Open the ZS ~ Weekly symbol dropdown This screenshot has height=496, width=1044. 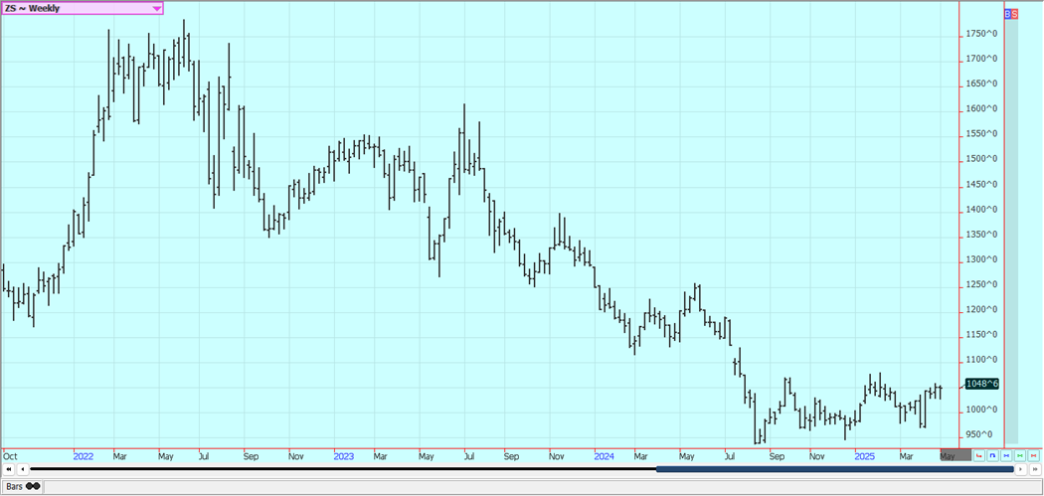82,9
